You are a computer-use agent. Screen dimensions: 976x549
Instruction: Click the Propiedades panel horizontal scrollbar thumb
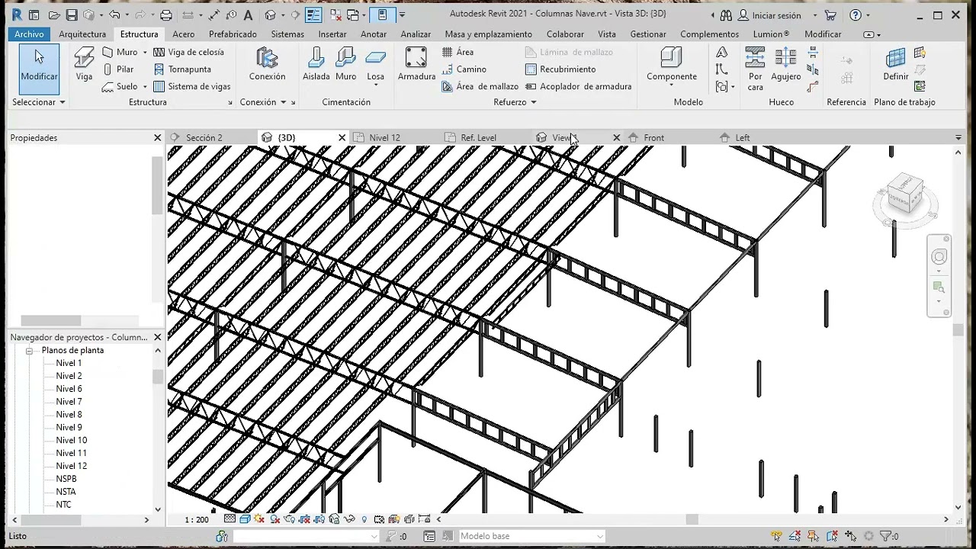pyautogui.click(x=50, y=321)
